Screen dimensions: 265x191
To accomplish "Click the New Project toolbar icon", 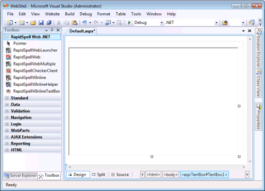I will pyautogui.click(x=10, y=23).
